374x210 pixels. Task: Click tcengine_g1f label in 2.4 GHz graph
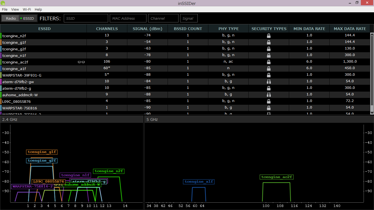click(42, 152)
